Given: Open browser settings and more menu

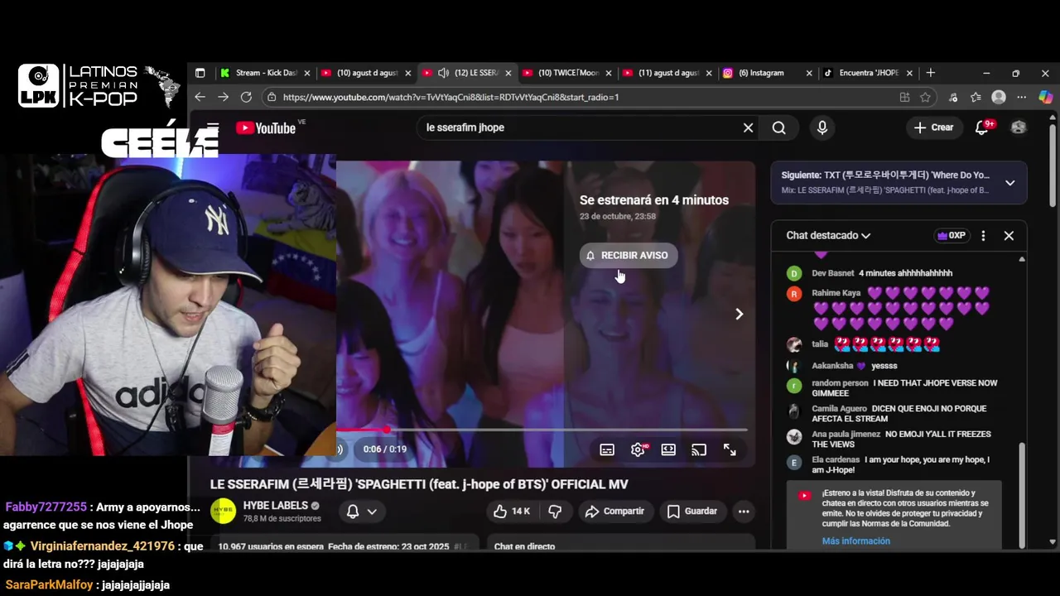Looking at the screenshot, I should tap(1021, 97).
